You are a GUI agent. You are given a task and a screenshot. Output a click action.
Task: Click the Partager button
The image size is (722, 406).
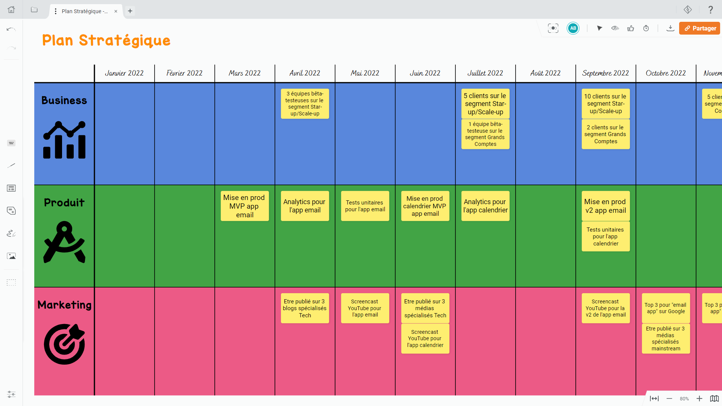coord(699,28)
